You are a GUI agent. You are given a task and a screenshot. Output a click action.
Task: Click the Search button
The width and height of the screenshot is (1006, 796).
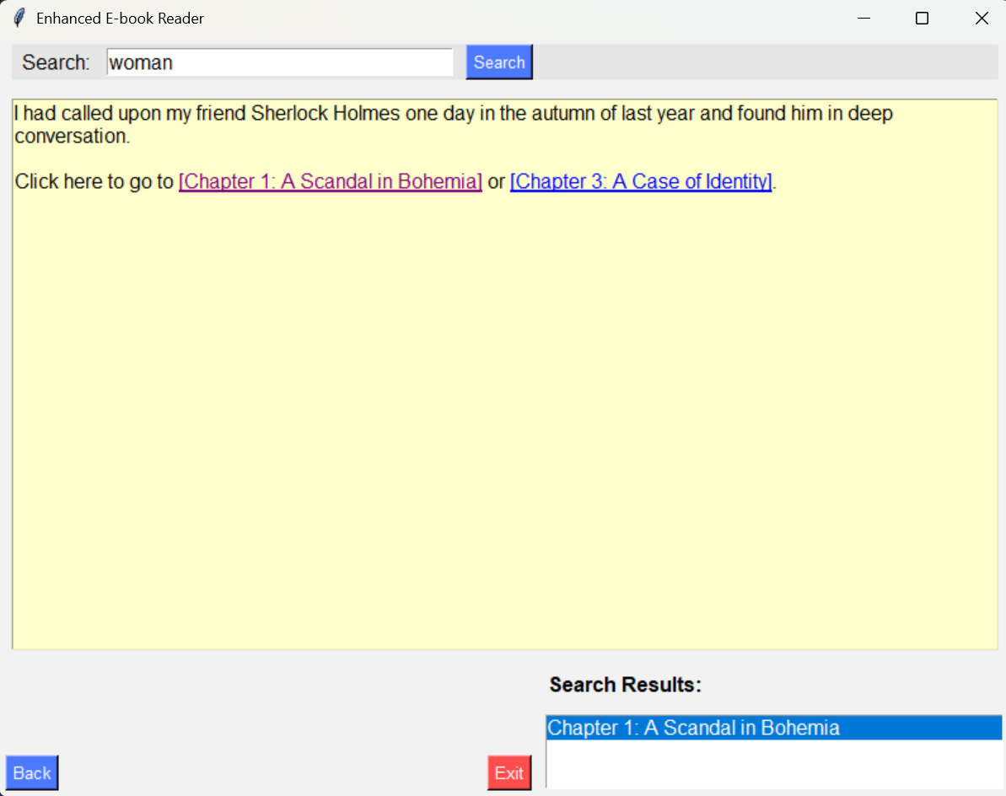pos(499,62)
